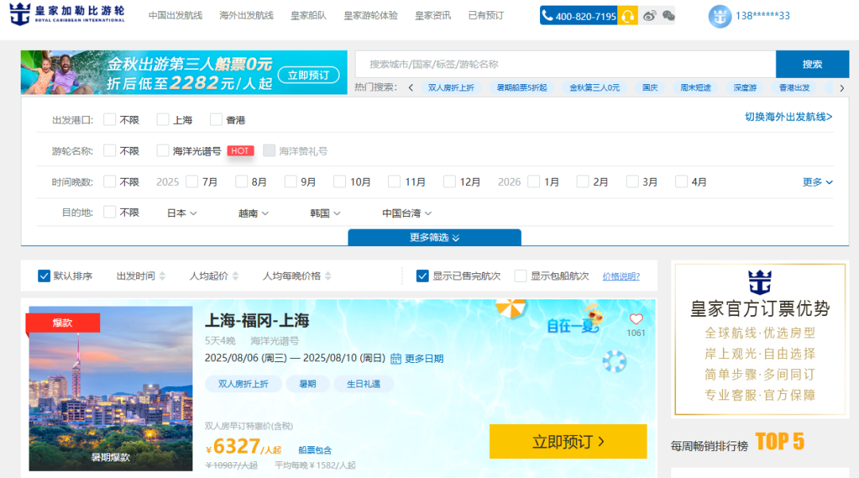Expand the 更多筛选 filter panel
Viewport: 859px width, 478px height.
(434, 237)
